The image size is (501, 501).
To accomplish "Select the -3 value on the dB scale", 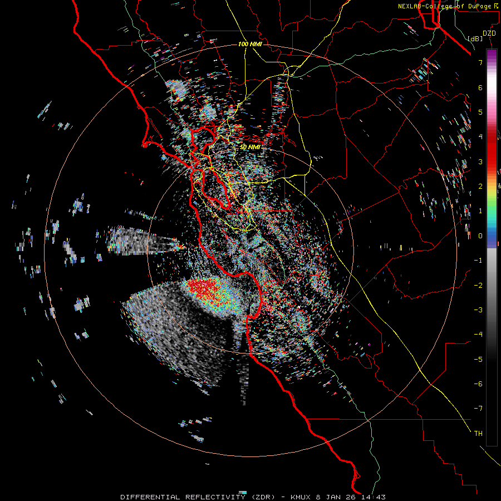I will (x=478, y=310).
